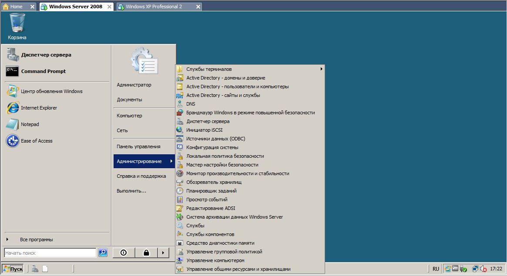
Task: Open Брандмауэр Windows в режиме повышенной безопасности
Action: tap(250, 113)
